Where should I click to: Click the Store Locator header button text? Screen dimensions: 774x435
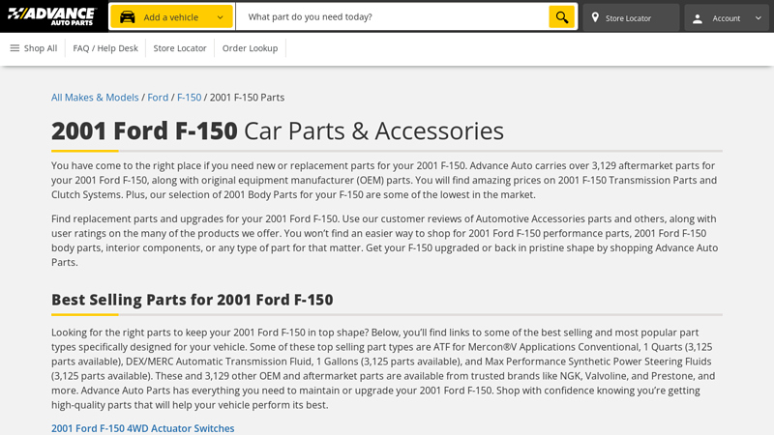[628, 18]
